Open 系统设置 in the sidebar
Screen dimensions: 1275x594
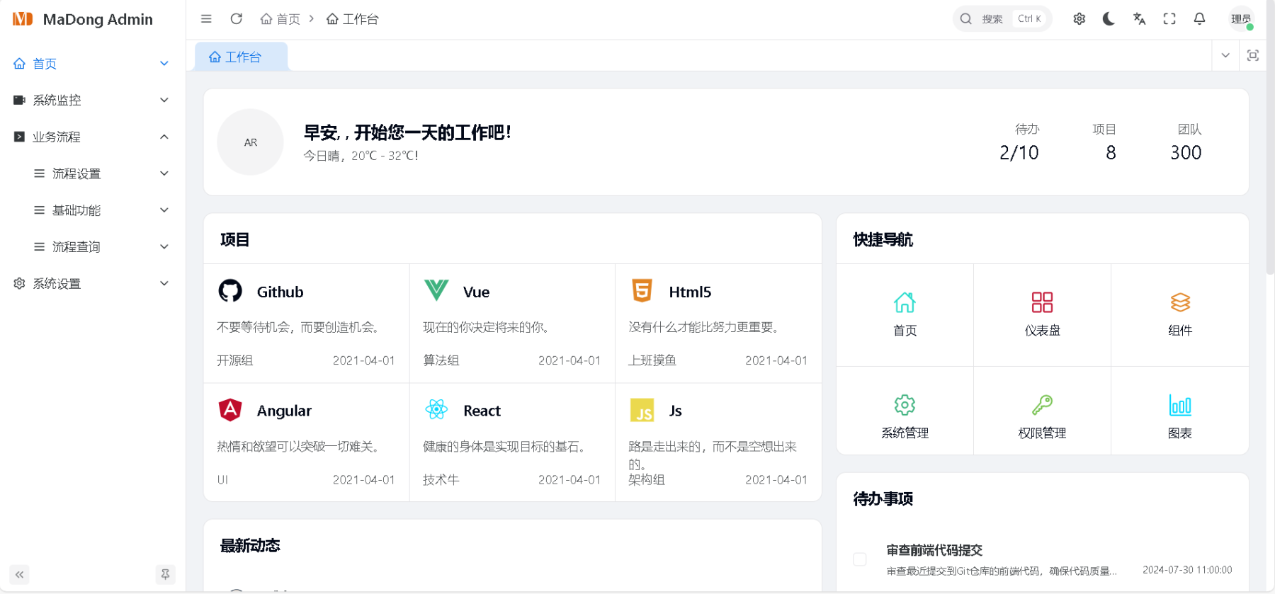[92, 283]
